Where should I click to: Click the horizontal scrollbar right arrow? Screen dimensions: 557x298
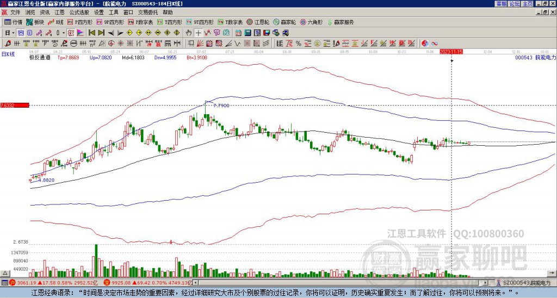[486, 283]
